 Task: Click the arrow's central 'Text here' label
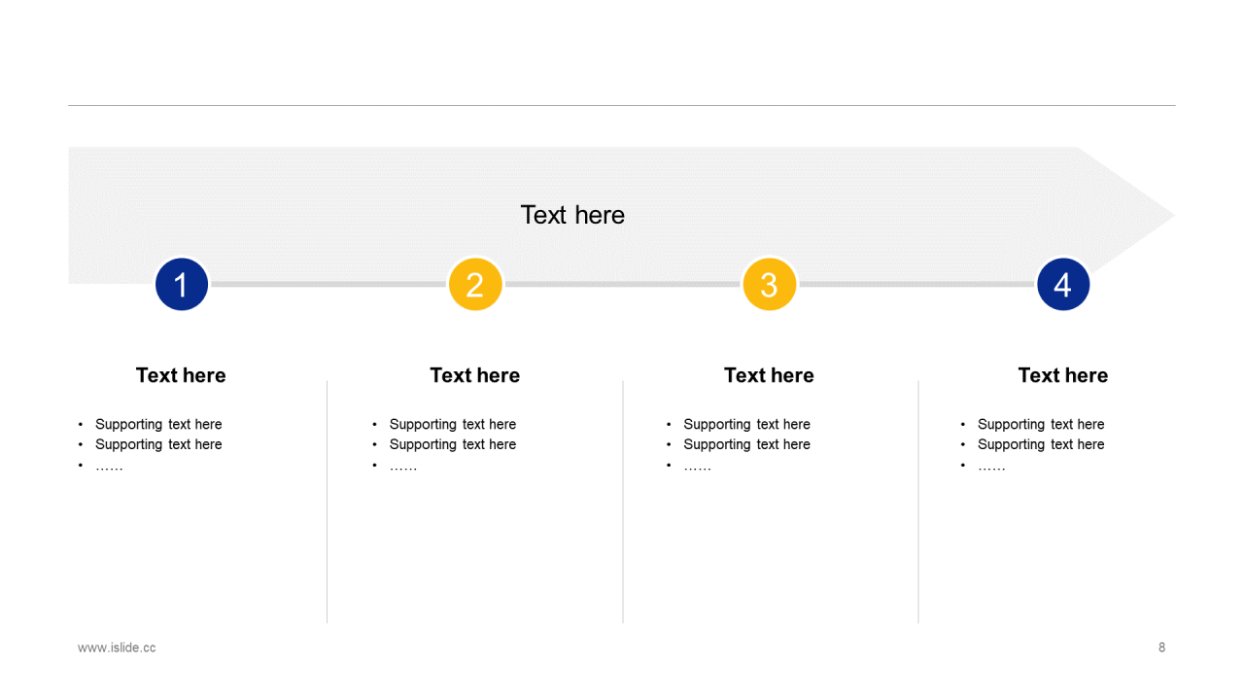tap(572, 215)
